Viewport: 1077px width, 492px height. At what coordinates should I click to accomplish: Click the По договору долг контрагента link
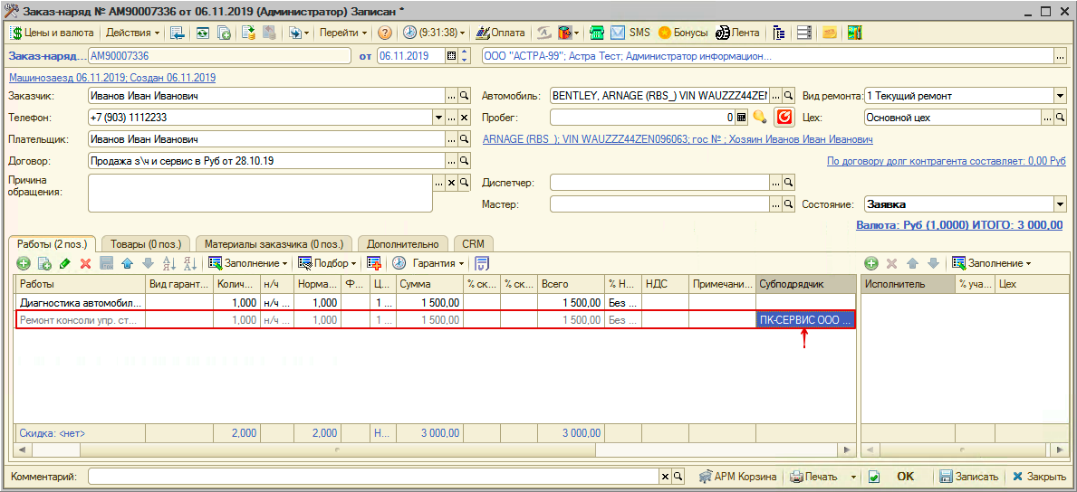946,161
